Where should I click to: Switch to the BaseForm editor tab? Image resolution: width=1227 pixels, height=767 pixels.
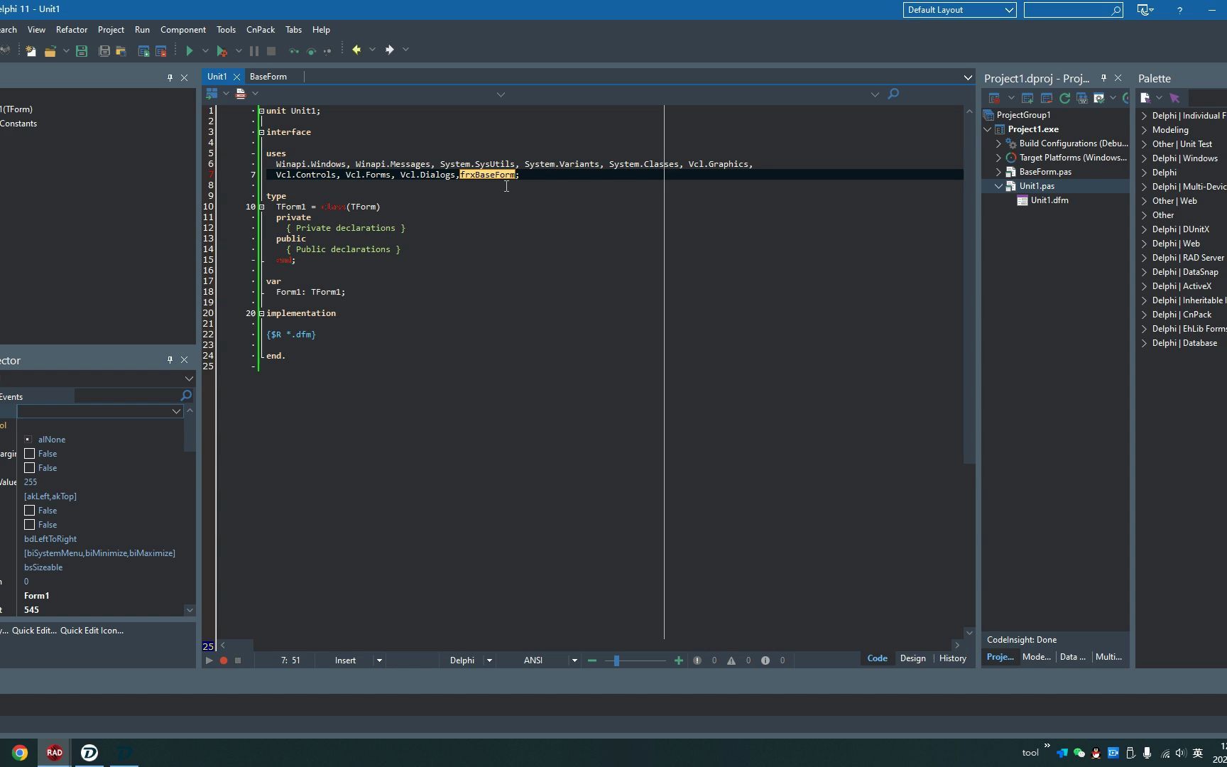[x=268, y=77]
